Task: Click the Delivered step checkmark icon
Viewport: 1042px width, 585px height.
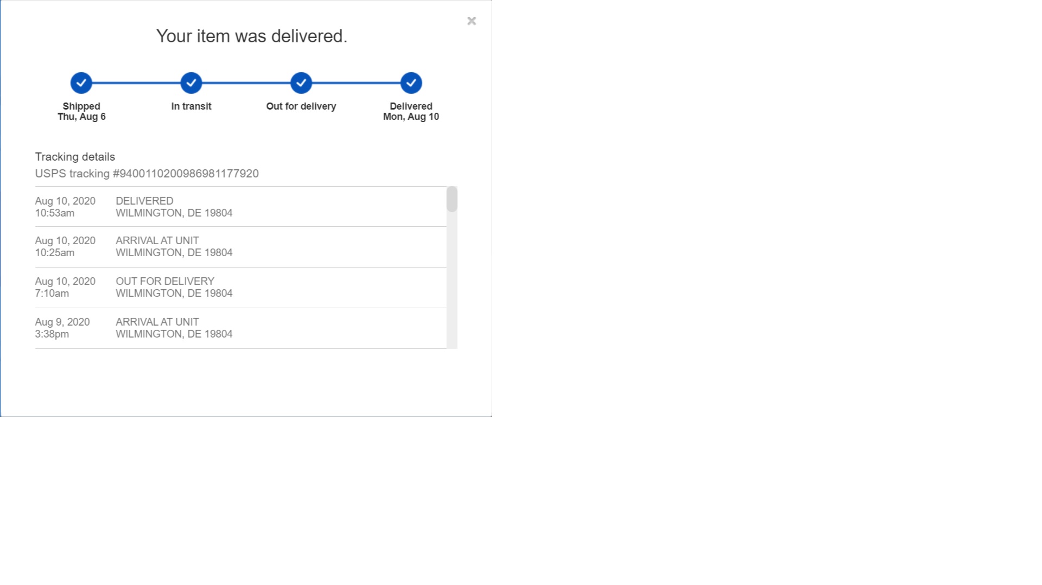Action: [411, 83]
